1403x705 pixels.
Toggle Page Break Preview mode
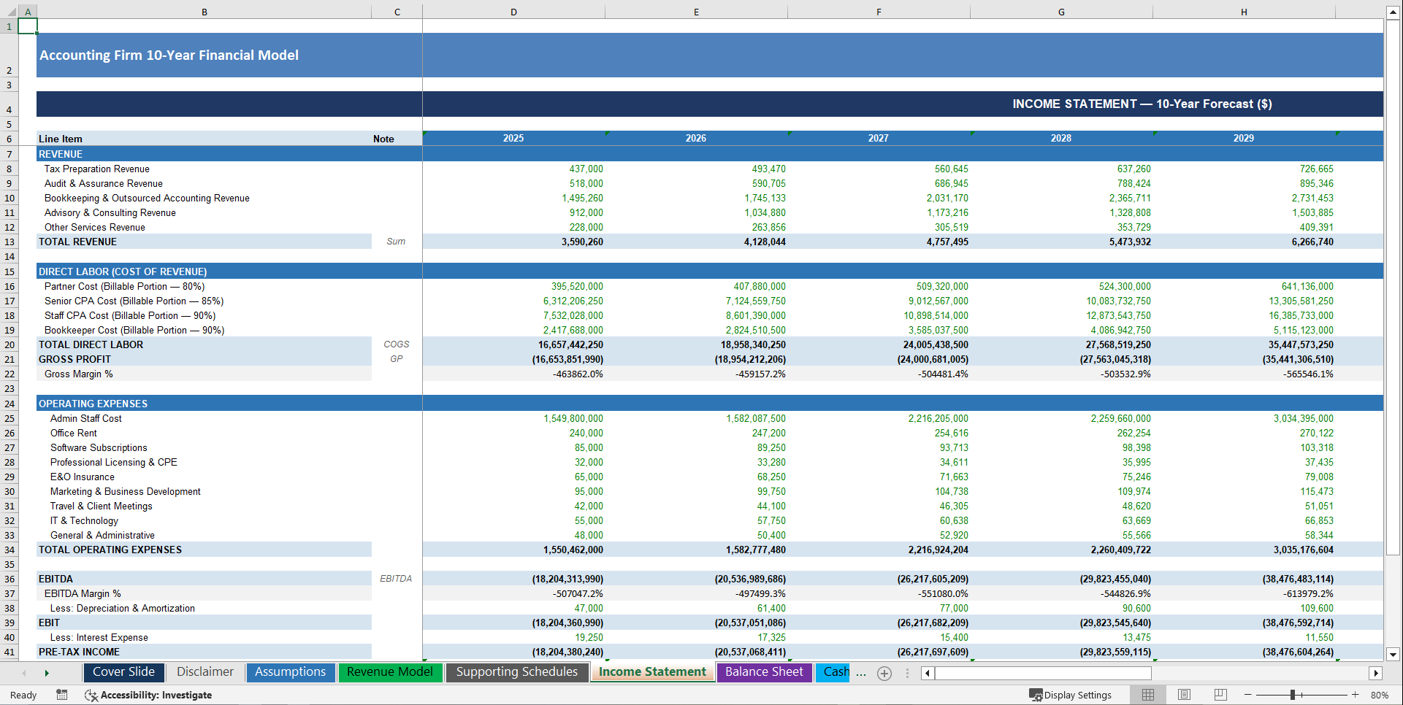[1220, 695]
